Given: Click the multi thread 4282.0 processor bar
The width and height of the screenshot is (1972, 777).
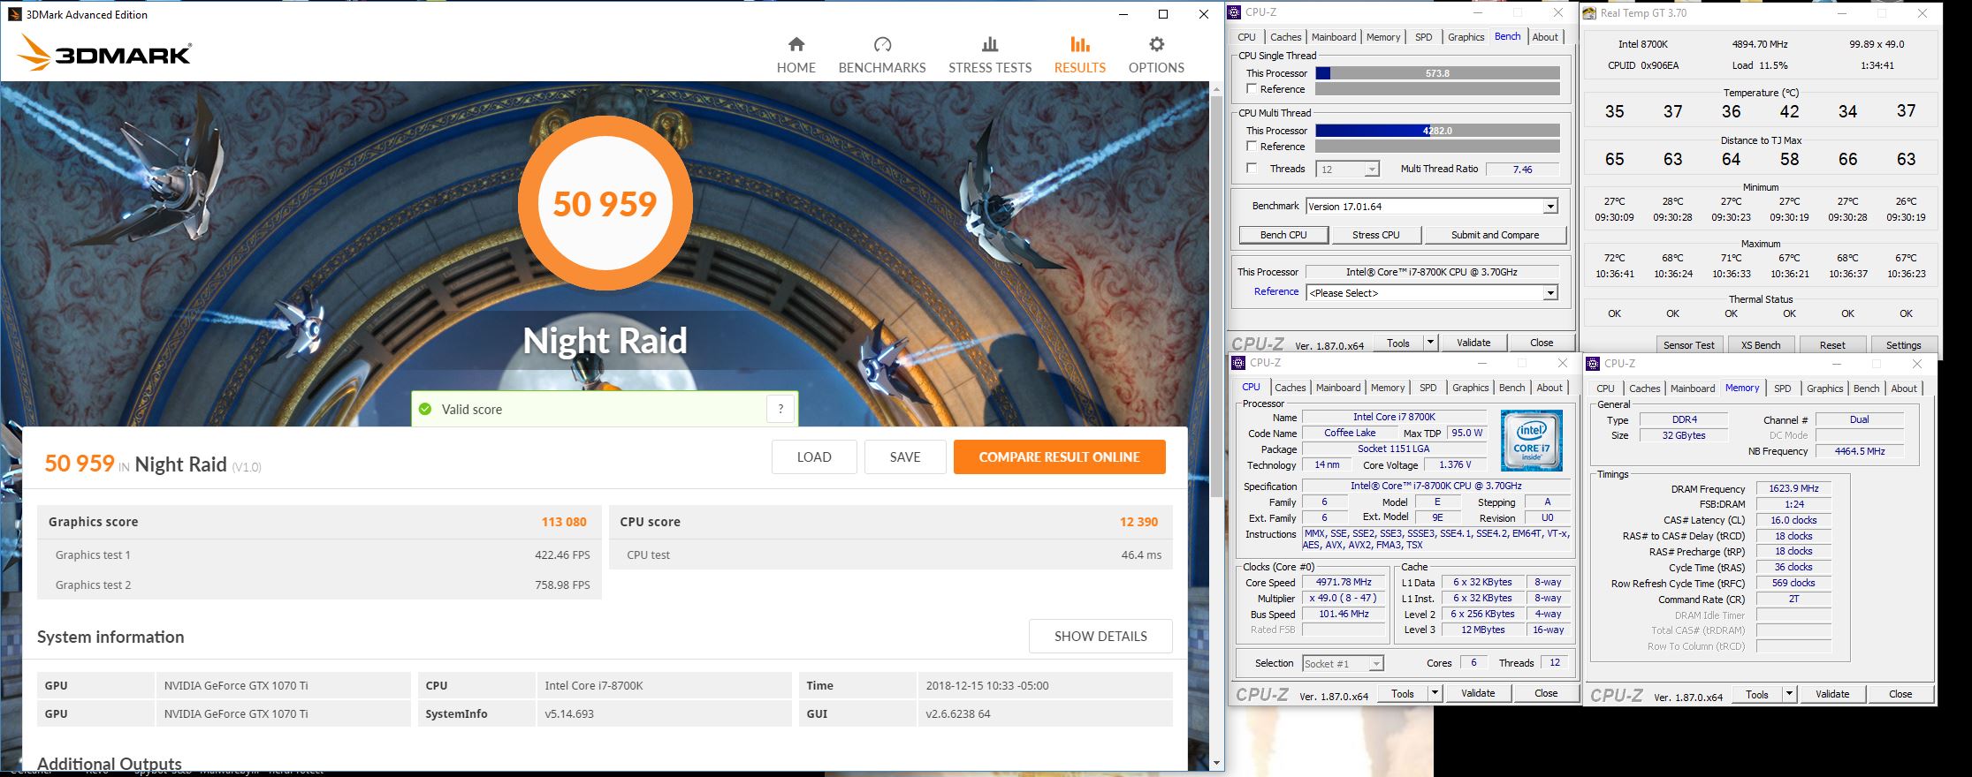Looking at the screenshot, I should 1437,131.
